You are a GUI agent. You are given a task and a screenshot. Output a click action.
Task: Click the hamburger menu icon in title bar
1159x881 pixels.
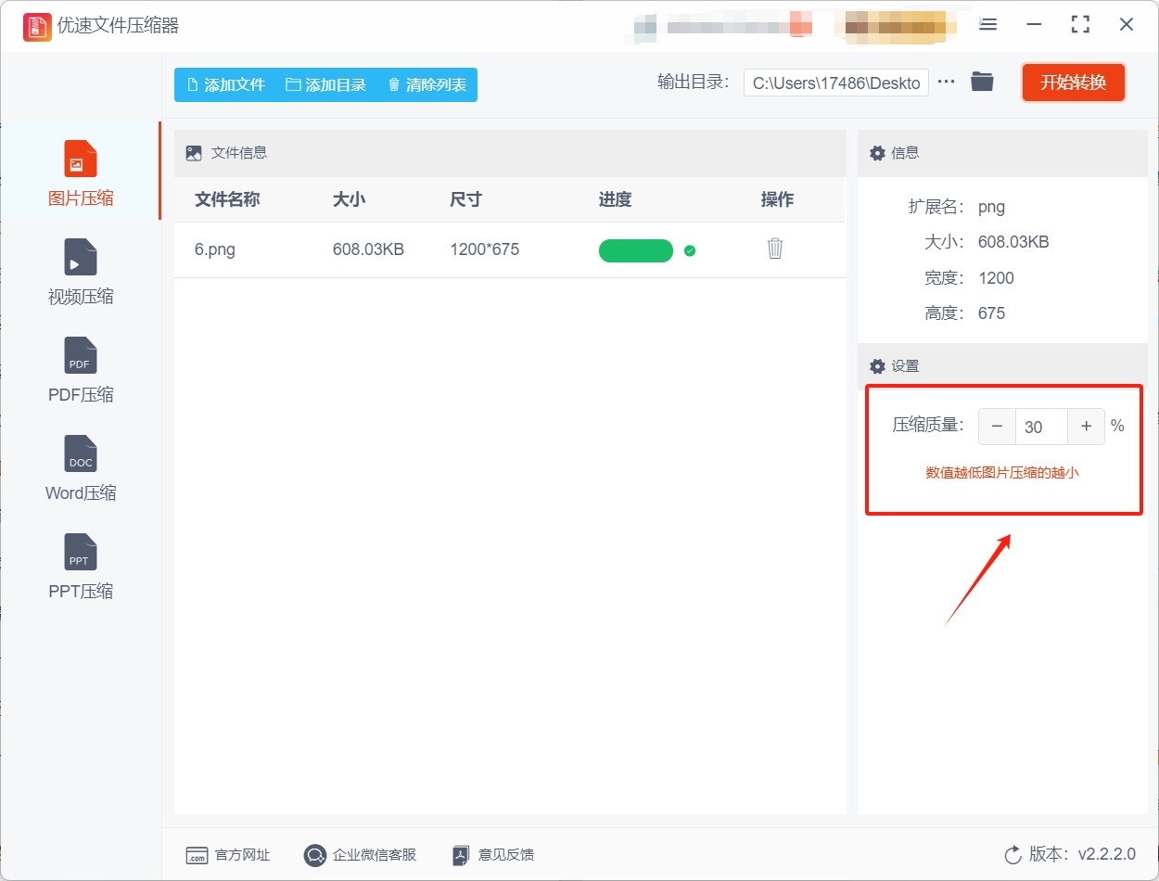[988, 25]
